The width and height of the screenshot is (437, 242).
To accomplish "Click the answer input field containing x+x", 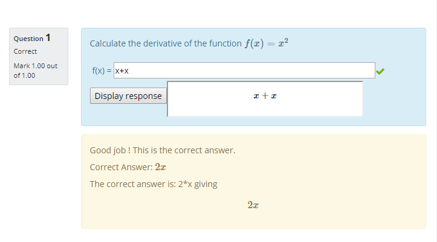I will [244, 71].
